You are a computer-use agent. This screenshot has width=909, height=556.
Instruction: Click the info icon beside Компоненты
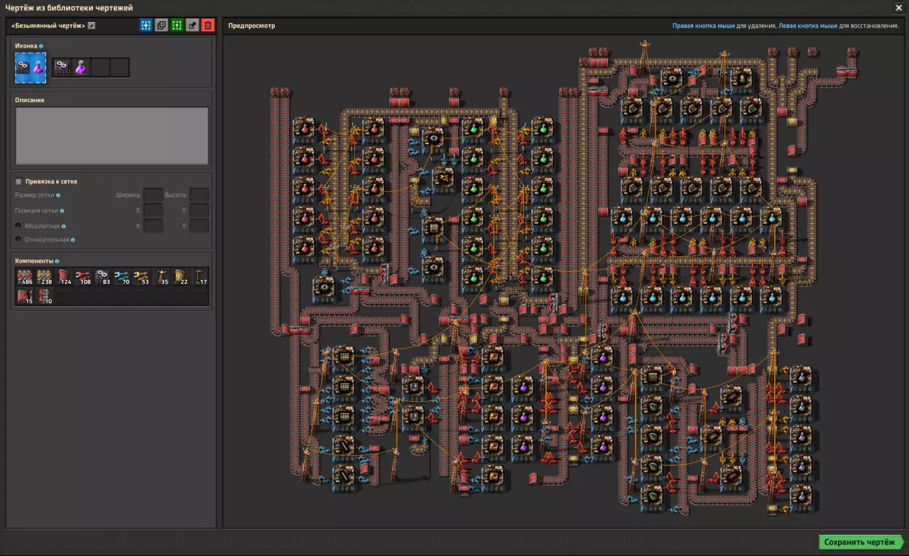click(58, 261)
